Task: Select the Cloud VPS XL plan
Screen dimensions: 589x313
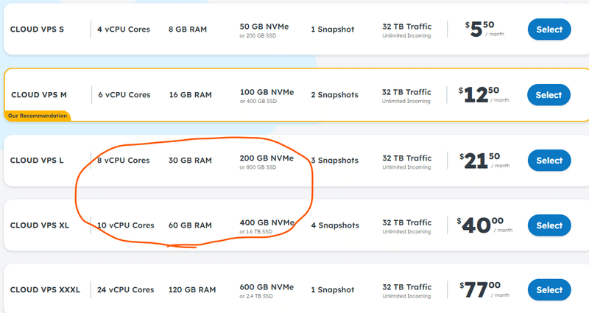Action: tap(549, 225)
